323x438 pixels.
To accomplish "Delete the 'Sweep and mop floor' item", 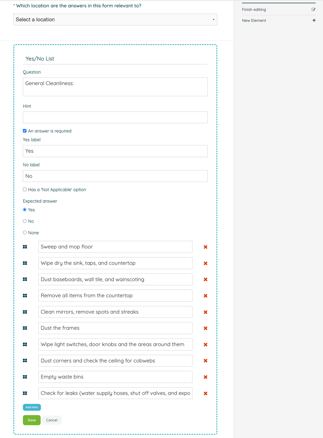I will (x=205, y=247).
